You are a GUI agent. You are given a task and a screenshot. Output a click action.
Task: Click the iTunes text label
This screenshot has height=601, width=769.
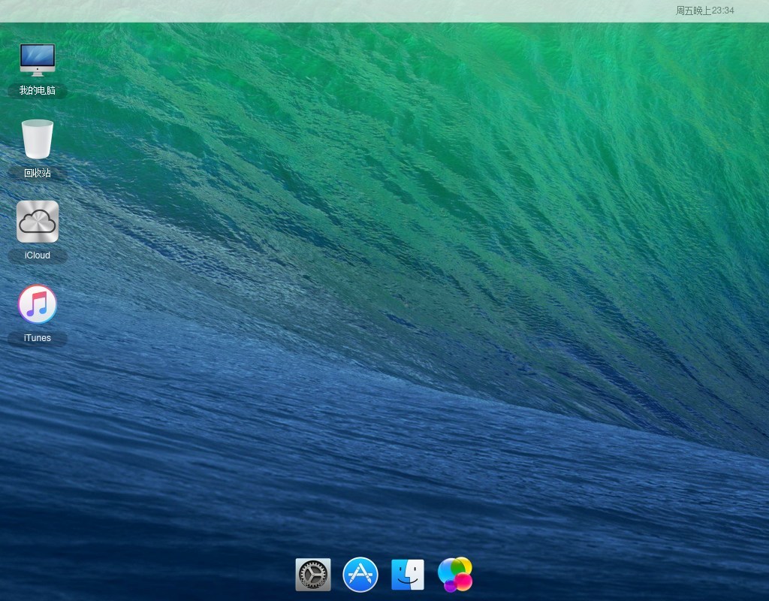click(38, 338)
